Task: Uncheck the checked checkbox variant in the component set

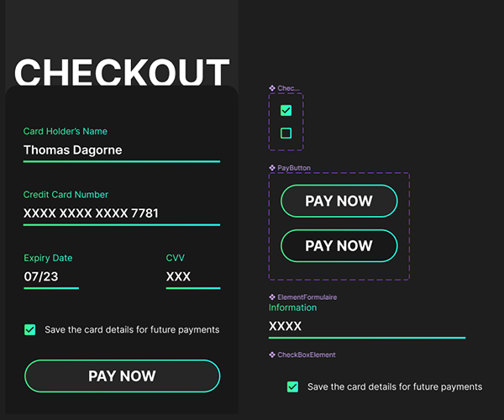Action: coord(286,110)
